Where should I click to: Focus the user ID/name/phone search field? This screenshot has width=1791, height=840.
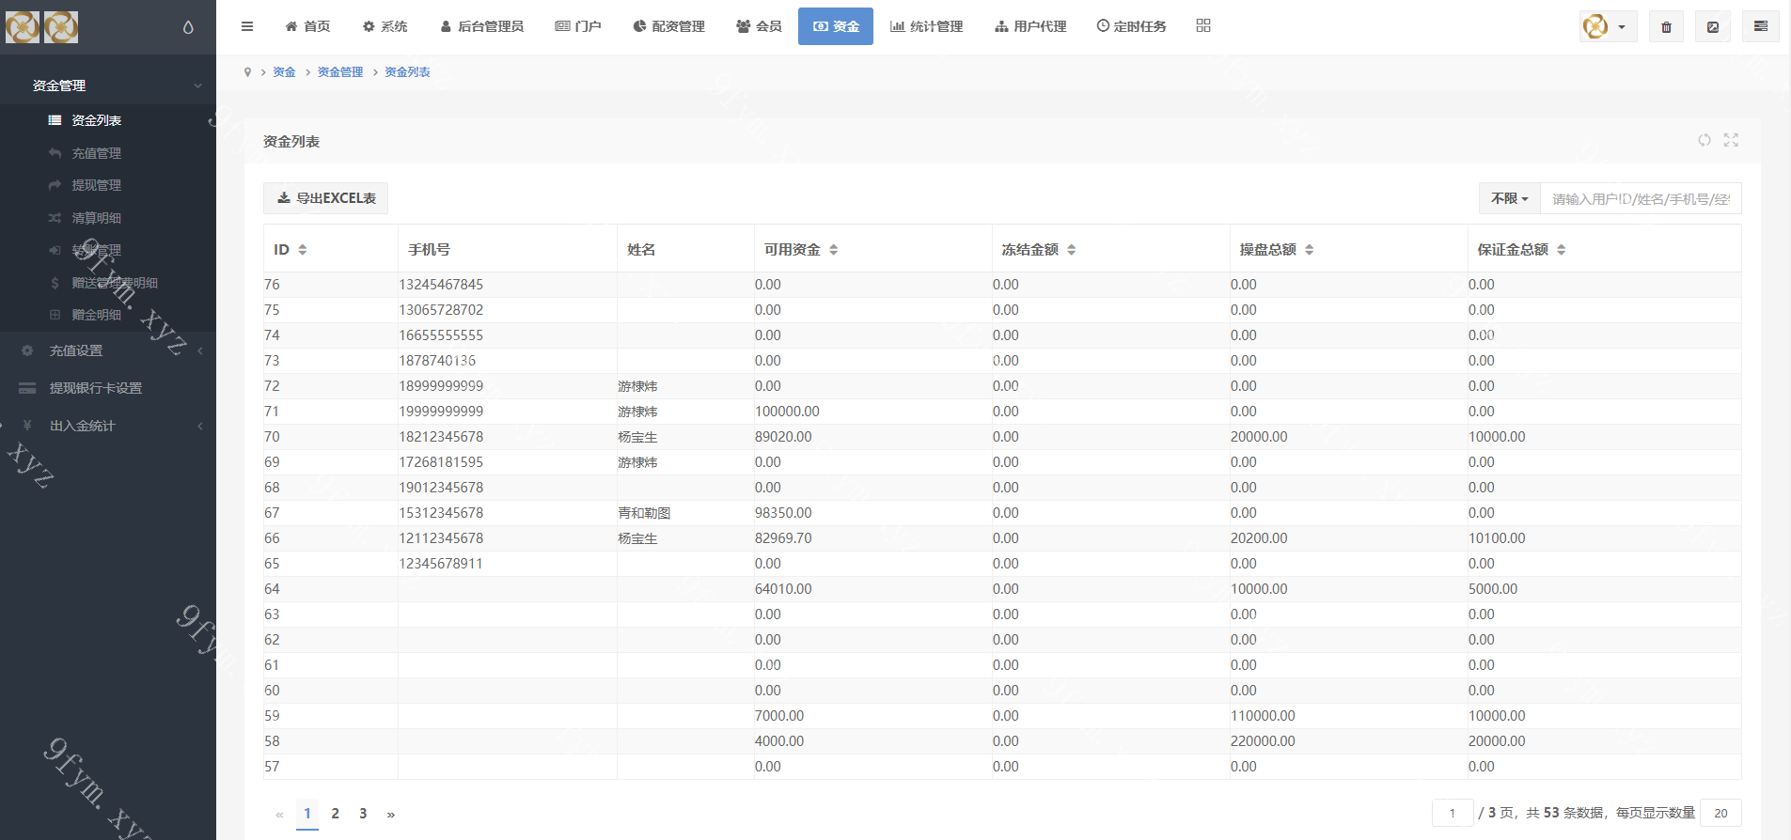click(x=1641, y=198)
